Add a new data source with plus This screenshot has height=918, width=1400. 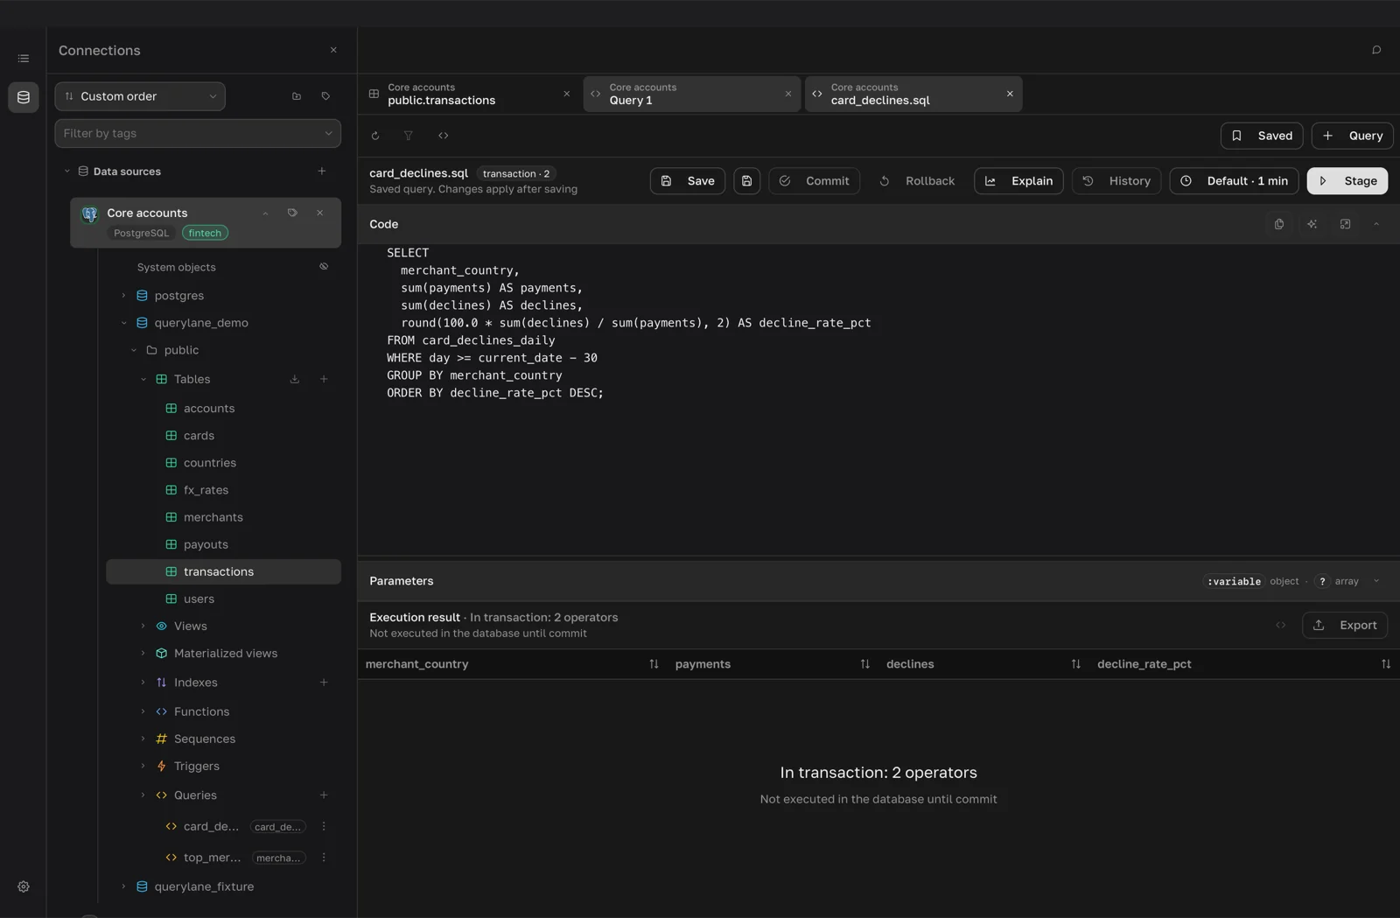coord(322,172)
